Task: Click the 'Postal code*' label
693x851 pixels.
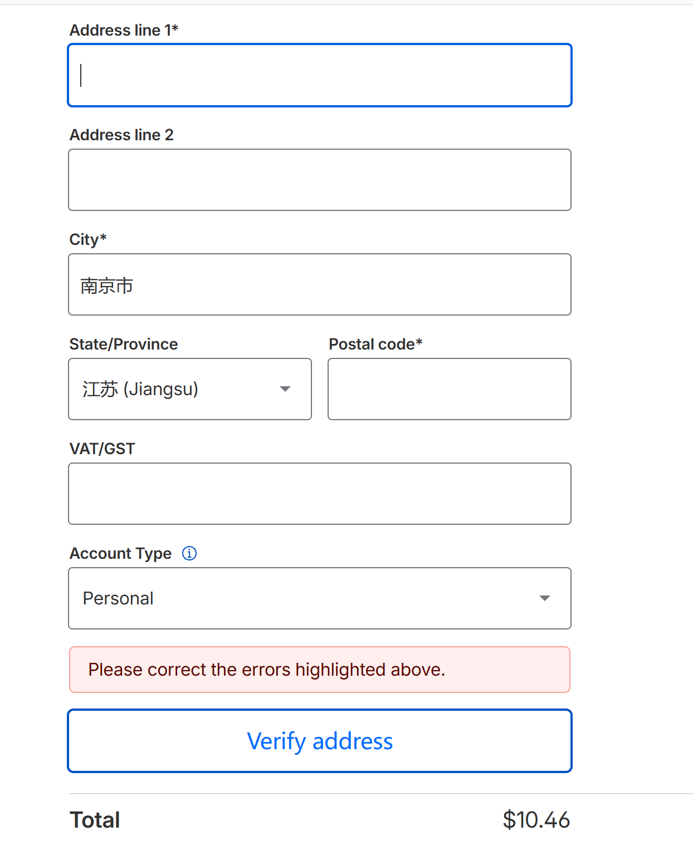Action: [x=375, y=344]
